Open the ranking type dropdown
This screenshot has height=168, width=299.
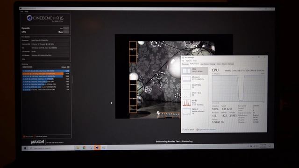point(27,67)
